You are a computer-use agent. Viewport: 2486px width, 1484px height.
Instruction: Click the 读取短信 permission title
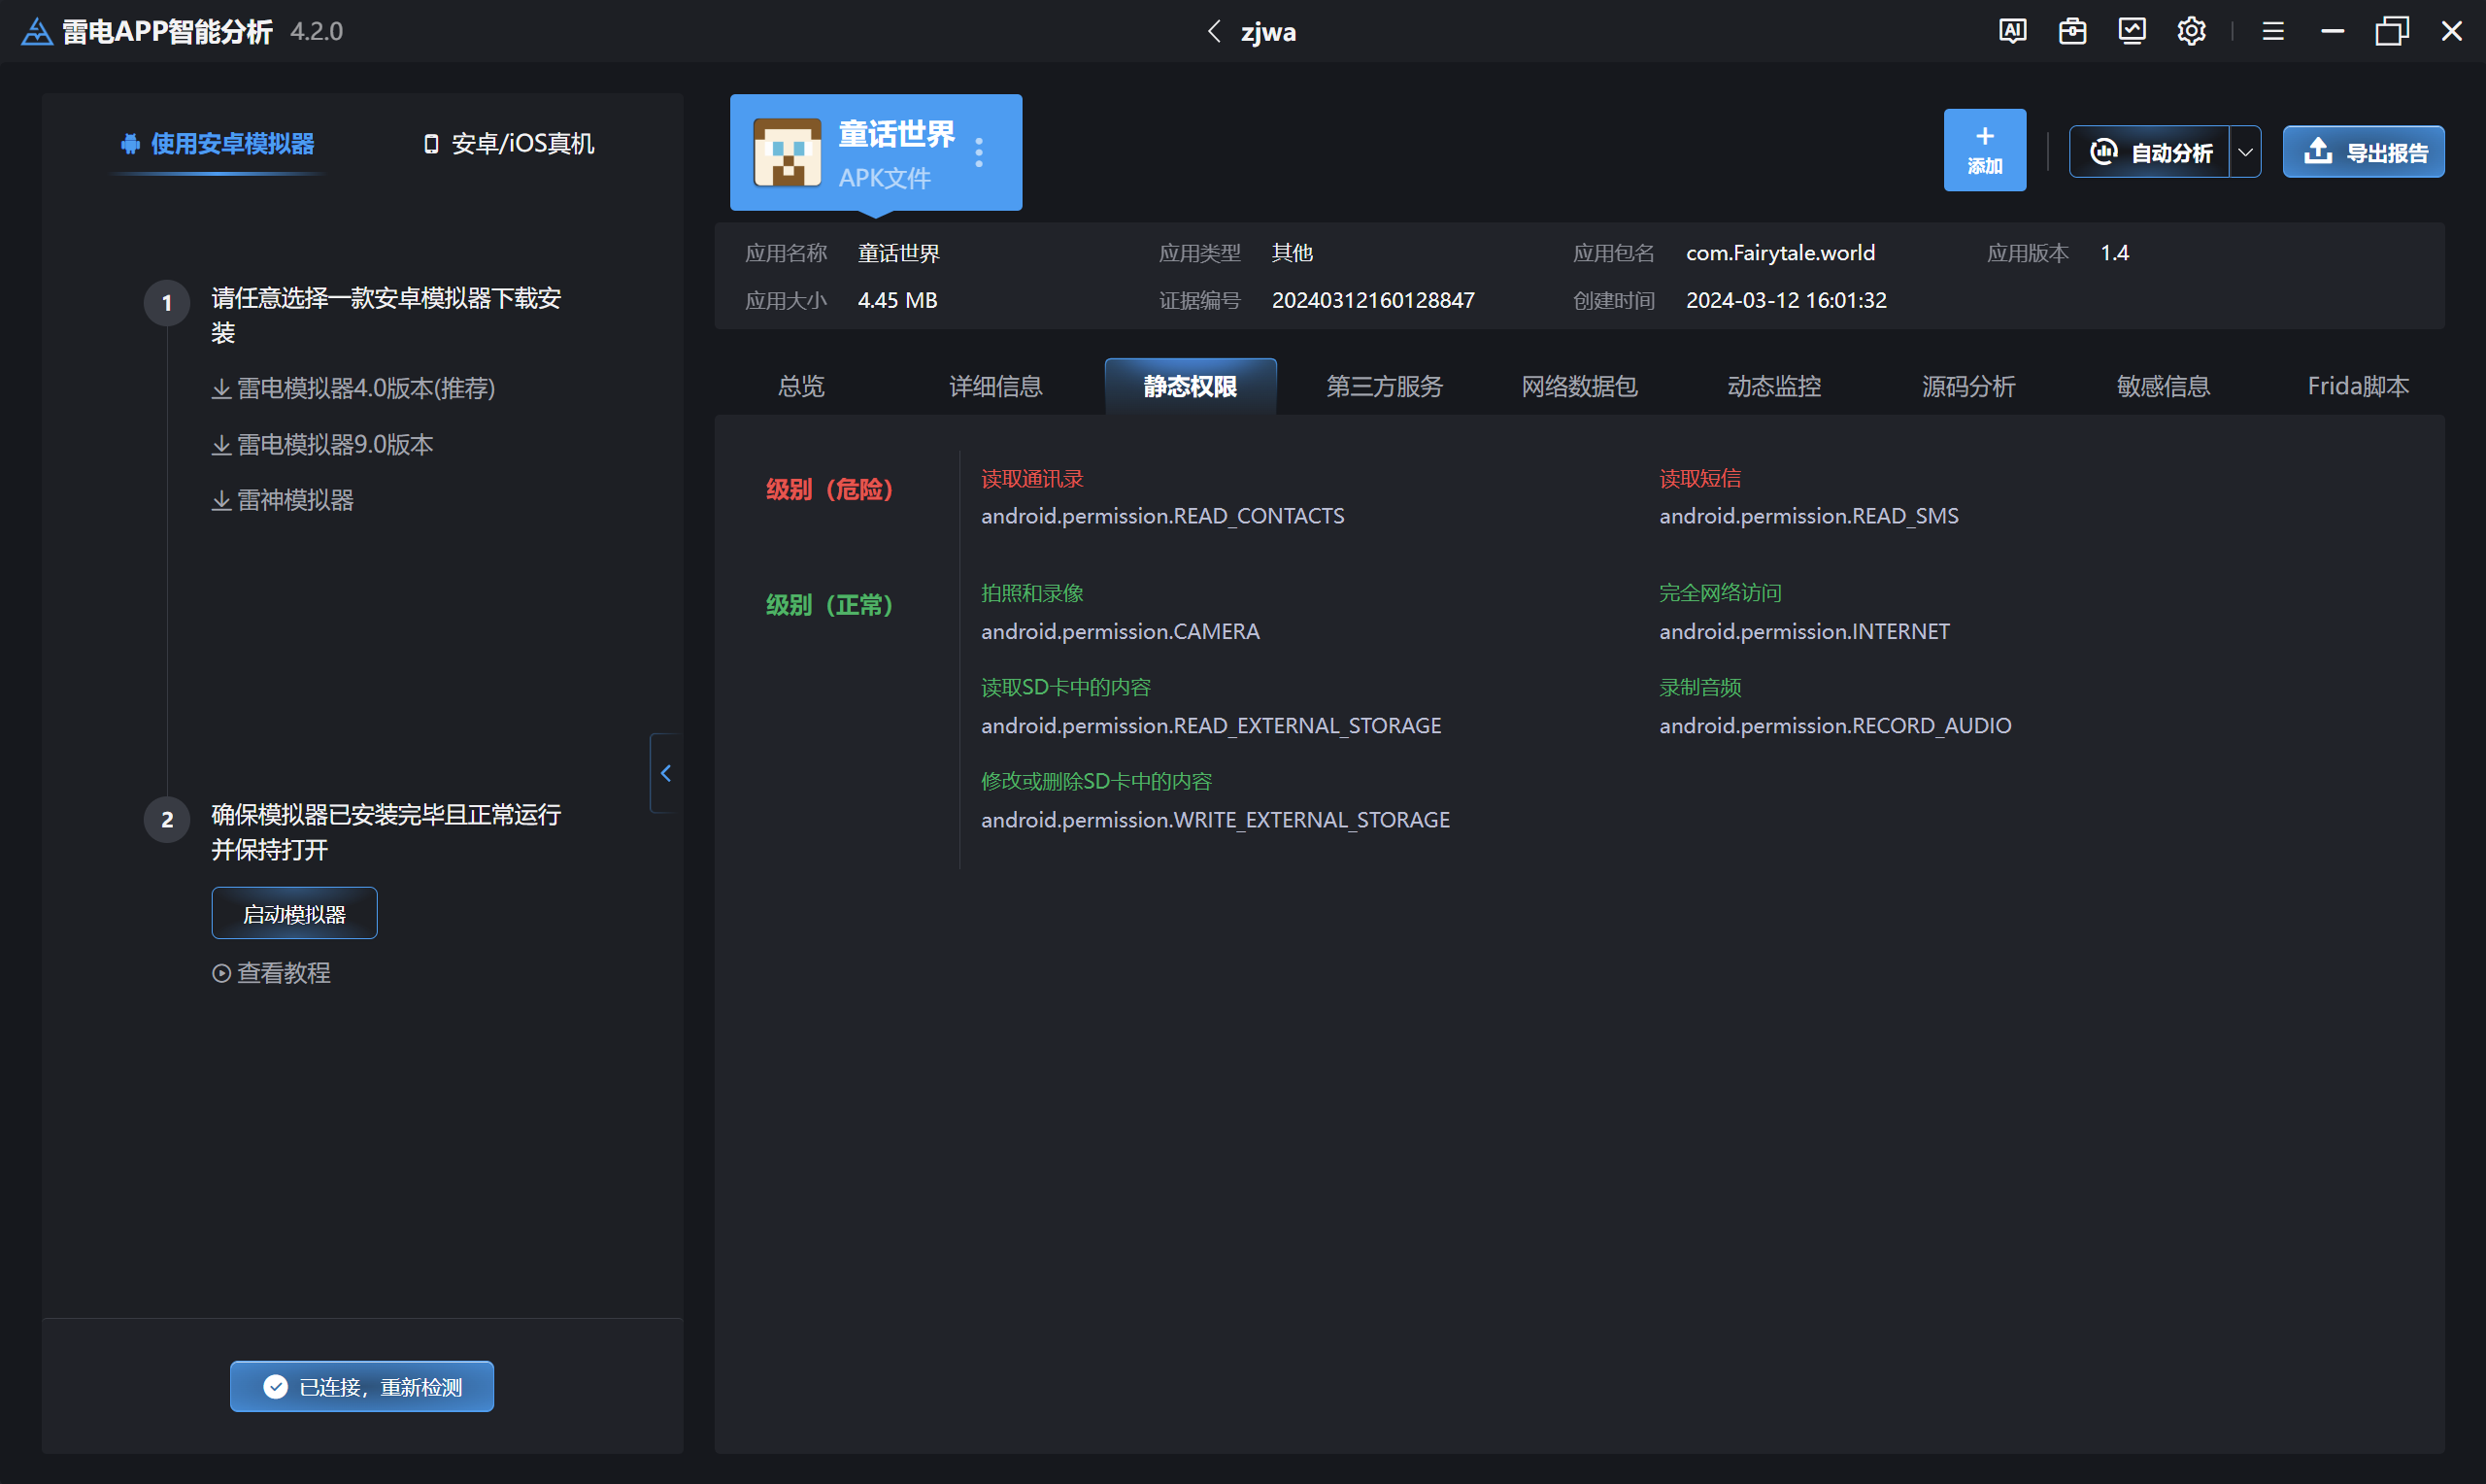point(1700,479)
